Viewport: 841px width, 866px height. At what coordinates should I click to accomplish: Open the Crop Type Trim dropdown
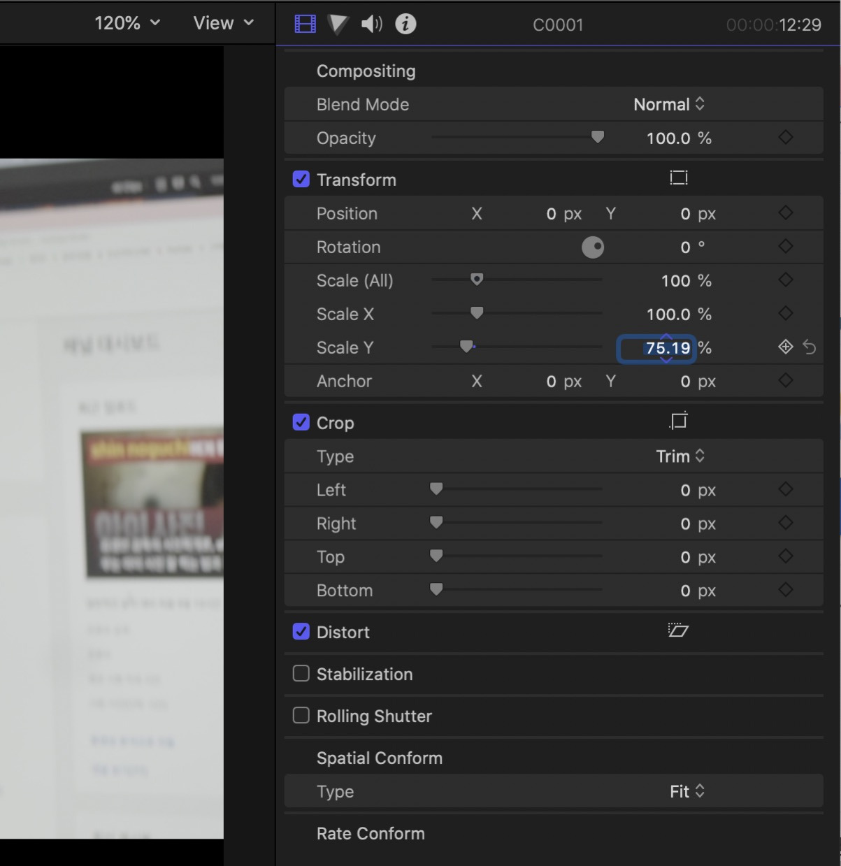coord(680,456)
